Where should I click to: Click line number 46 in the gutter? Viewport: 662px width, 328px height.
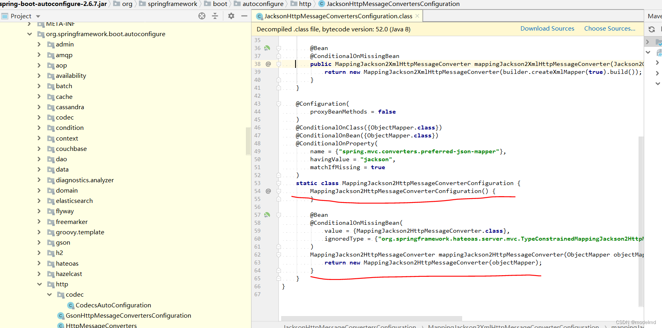click(257, 127)
